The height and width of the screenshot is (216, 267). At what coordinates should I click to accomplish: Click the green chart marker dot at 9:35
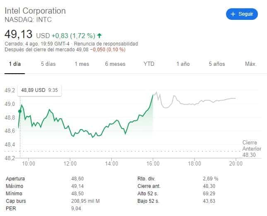[x=20, y=111]
